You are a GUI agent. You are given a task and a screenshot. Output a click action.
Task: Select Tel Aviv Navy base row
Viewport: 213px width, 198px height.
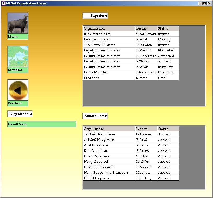[109, 134]
